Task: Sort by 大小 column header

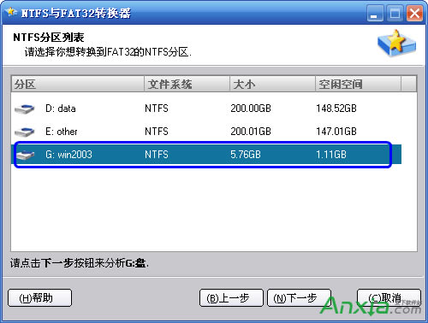Action: (272, 84)
